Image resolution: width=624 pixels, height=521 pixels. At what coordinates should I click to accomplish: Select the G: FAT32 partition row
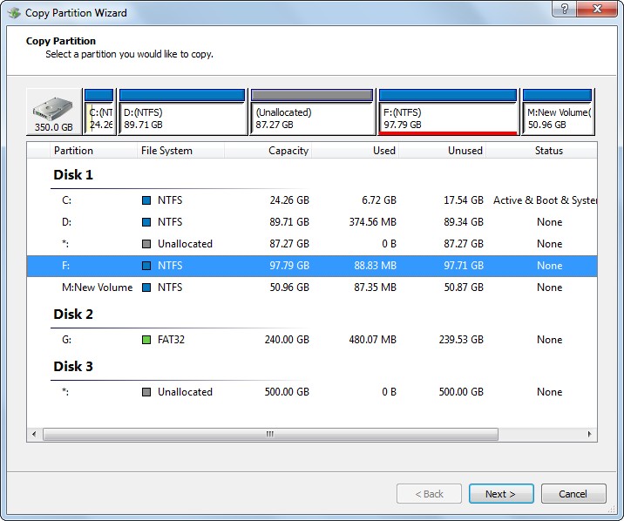(312, 340)
